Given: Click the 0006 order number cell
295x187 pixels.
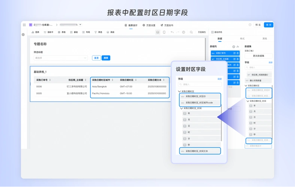Looking at the screenshot, I should tap(39, 87).
